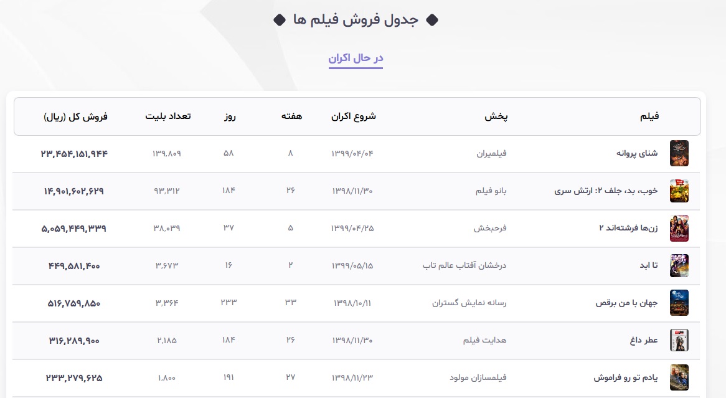Viewport: 726px width, 398px height.
Task: Click the جهان با من برقص poster thumbnail
Action: click(x=679, y=303)
